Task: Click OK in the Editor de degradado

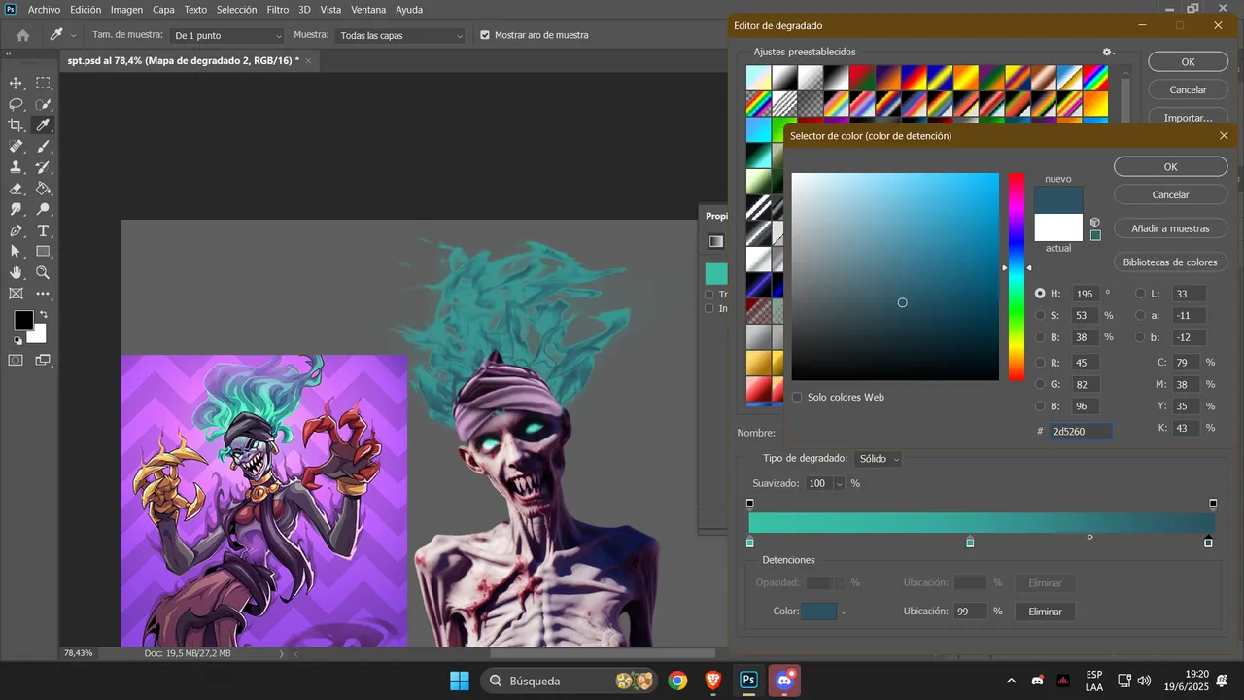Action: point(1188,61)
